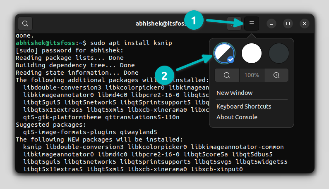329x189 pixels.
Task: Reset zoom via the 100% label
Action: tap(252, 75)
